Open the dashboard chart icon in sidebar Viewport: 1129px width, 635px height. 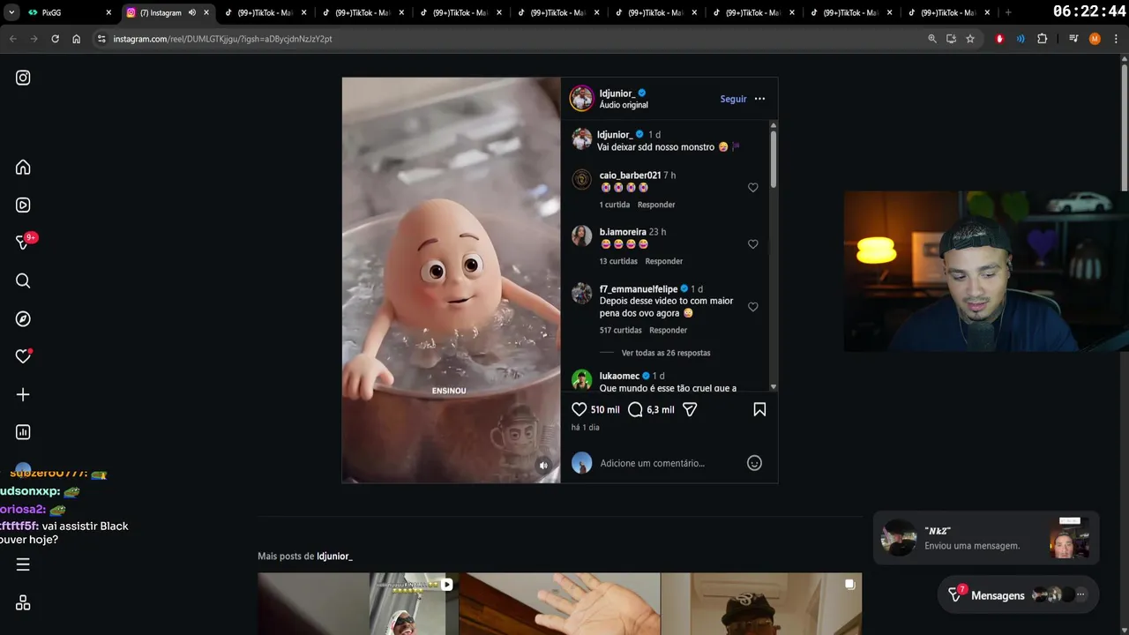23,432
